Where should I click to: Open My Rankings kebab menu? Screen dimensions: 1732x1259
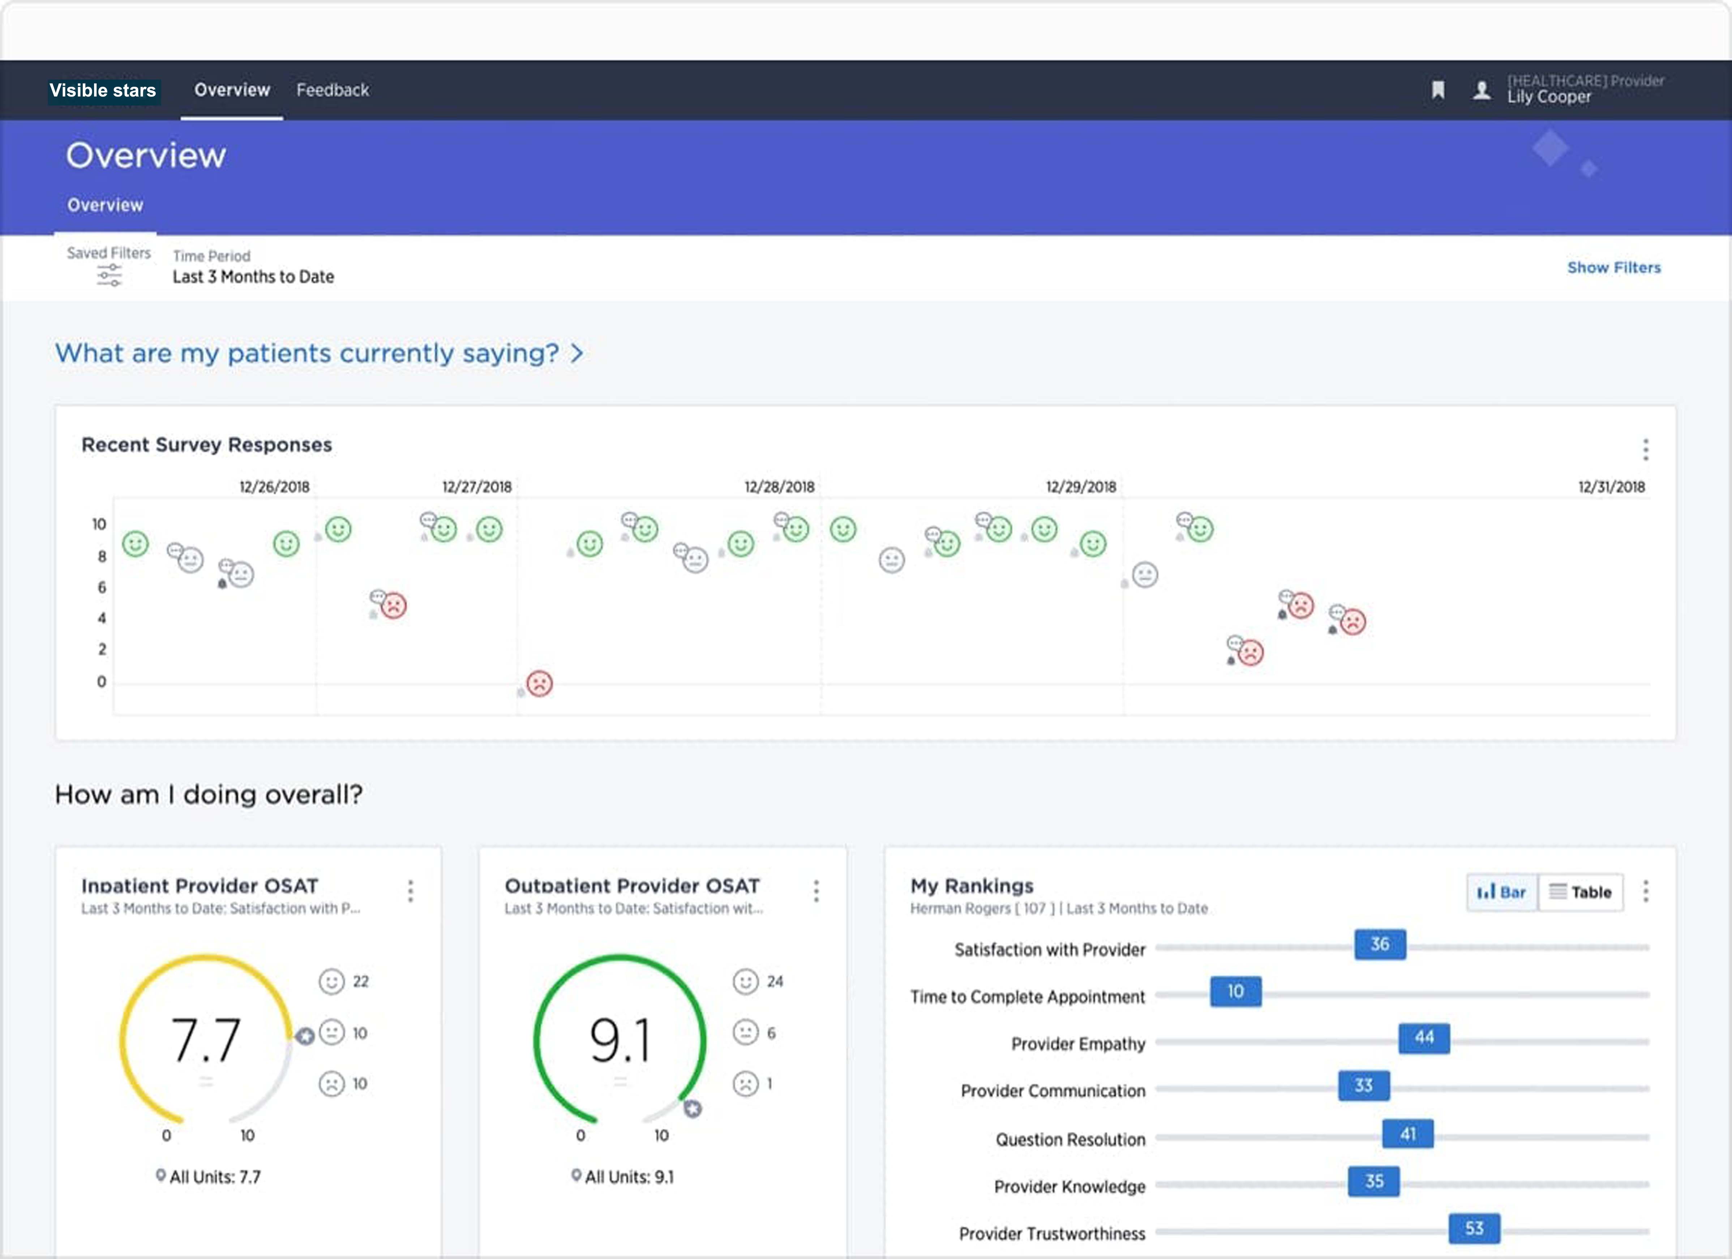1645,891
